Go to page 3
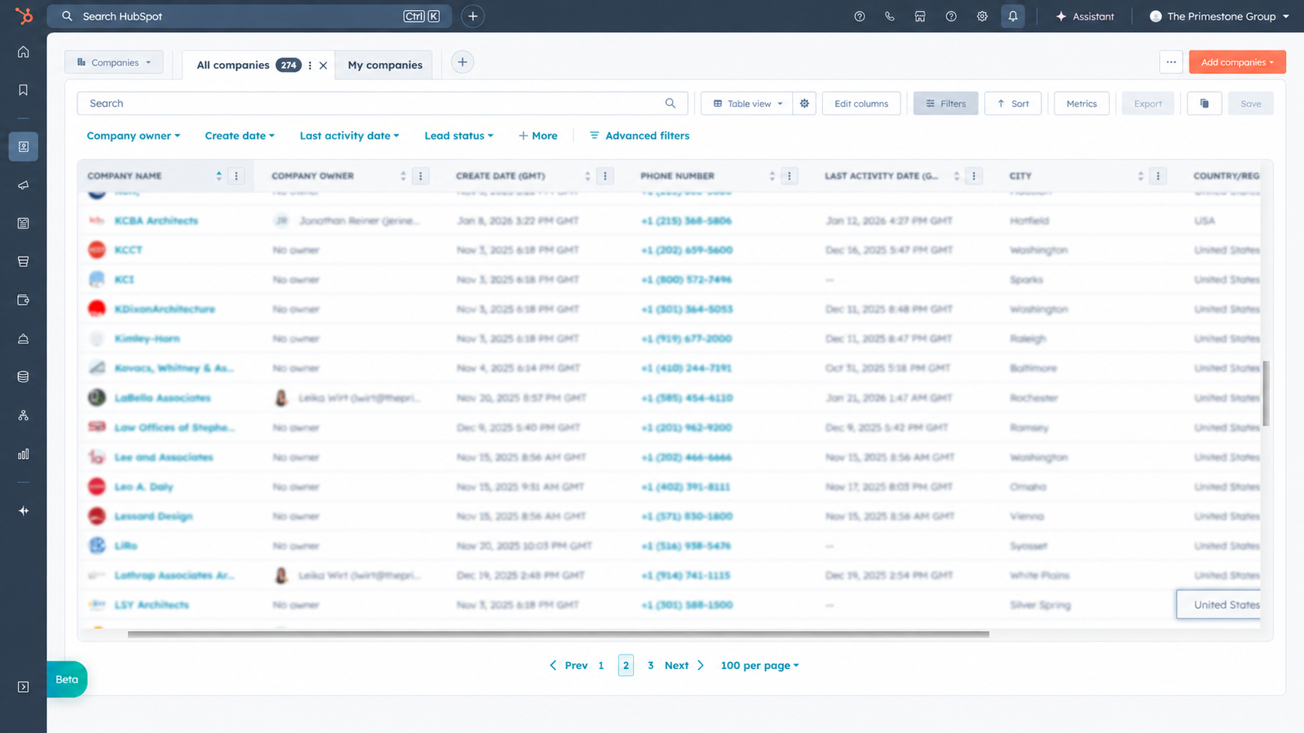 (x=650, y=665)
